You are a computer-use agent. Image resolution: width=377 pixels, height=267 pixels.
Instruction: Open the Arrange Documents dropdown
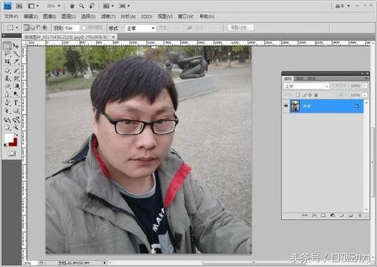(x=108, y=6)
